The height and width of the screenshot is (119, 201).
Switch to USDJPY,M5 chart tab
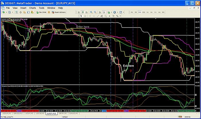29,113
